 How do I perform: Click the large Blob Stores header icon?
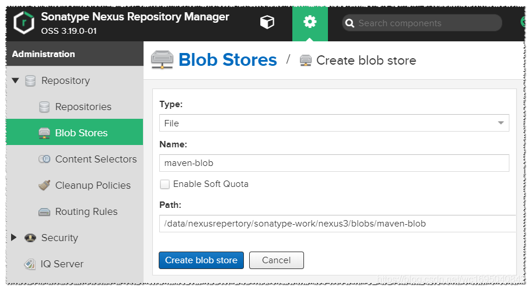(162, 59)
